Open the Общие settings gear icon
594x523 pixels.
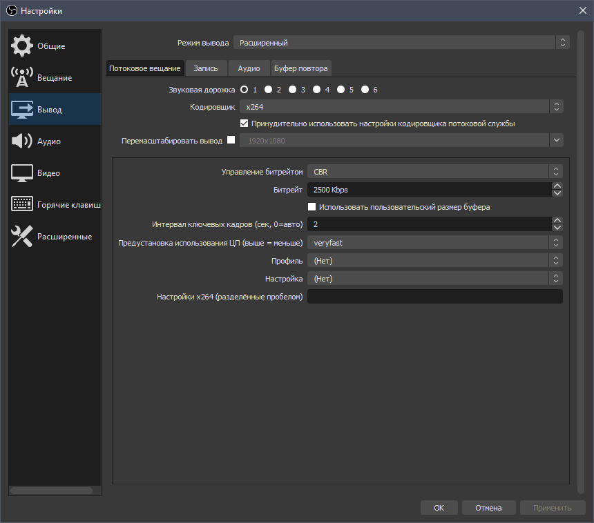[x=22, y=46]
